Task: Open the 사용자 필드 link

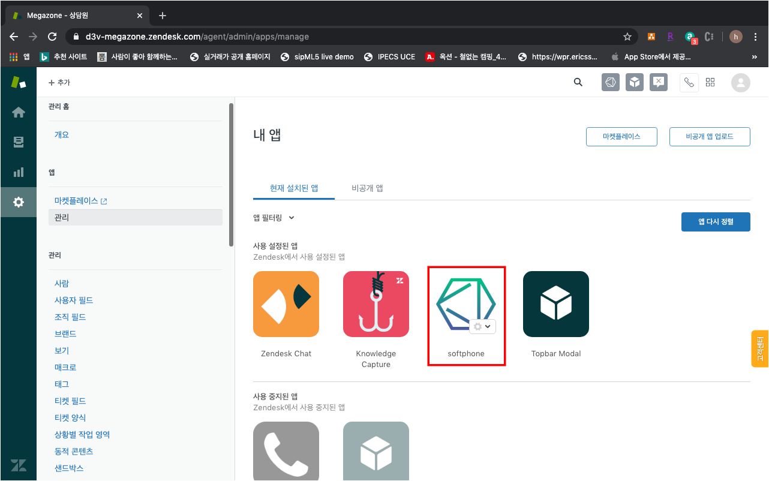Action: click(74, 300)
